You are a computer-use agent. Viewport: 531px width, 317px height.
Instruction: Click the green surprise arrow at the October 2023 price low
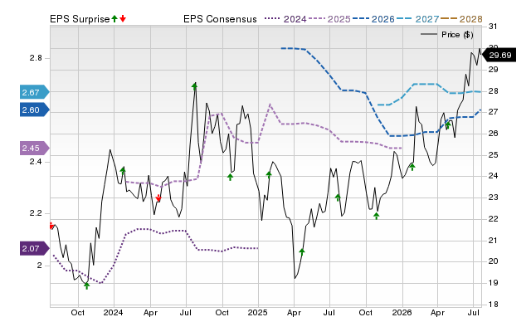86,285
